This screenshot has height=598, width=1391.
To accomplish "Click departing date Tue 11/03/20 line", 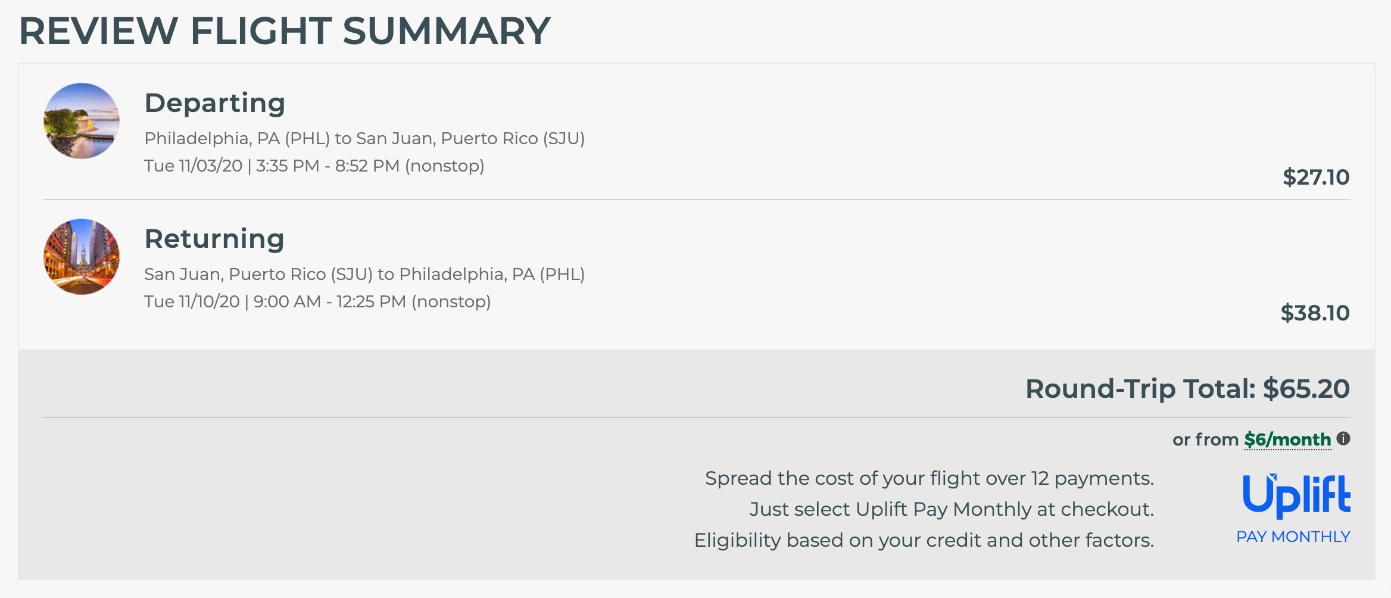I will 314,166.
